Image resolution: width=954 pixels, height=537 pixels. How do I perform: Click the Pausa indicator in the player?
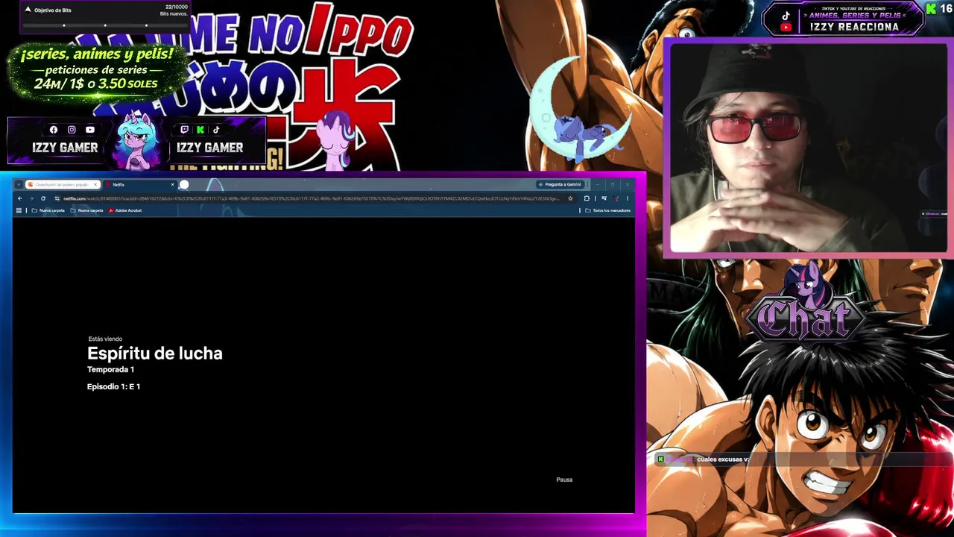pyautogui.click(x=564, y=480)
